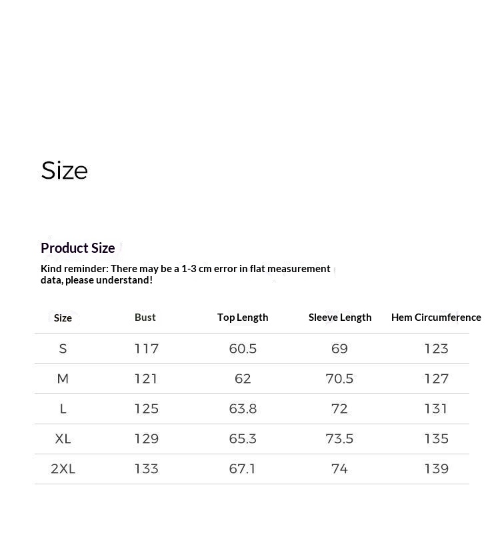The height and width of the screenshot is (533, 500).
Task: Click top length value 67.1 in the 2XL row
Action: coord(243,469)
